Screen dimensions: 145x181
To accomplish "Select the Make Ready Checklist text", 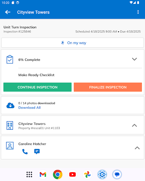I will pos(36,75).
